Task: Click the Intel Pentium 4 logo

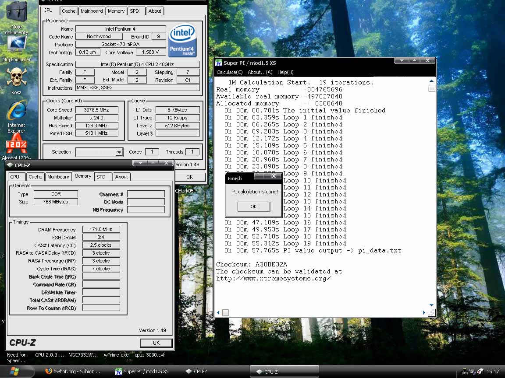Action: pyautogui.click(x=182, y=41)
